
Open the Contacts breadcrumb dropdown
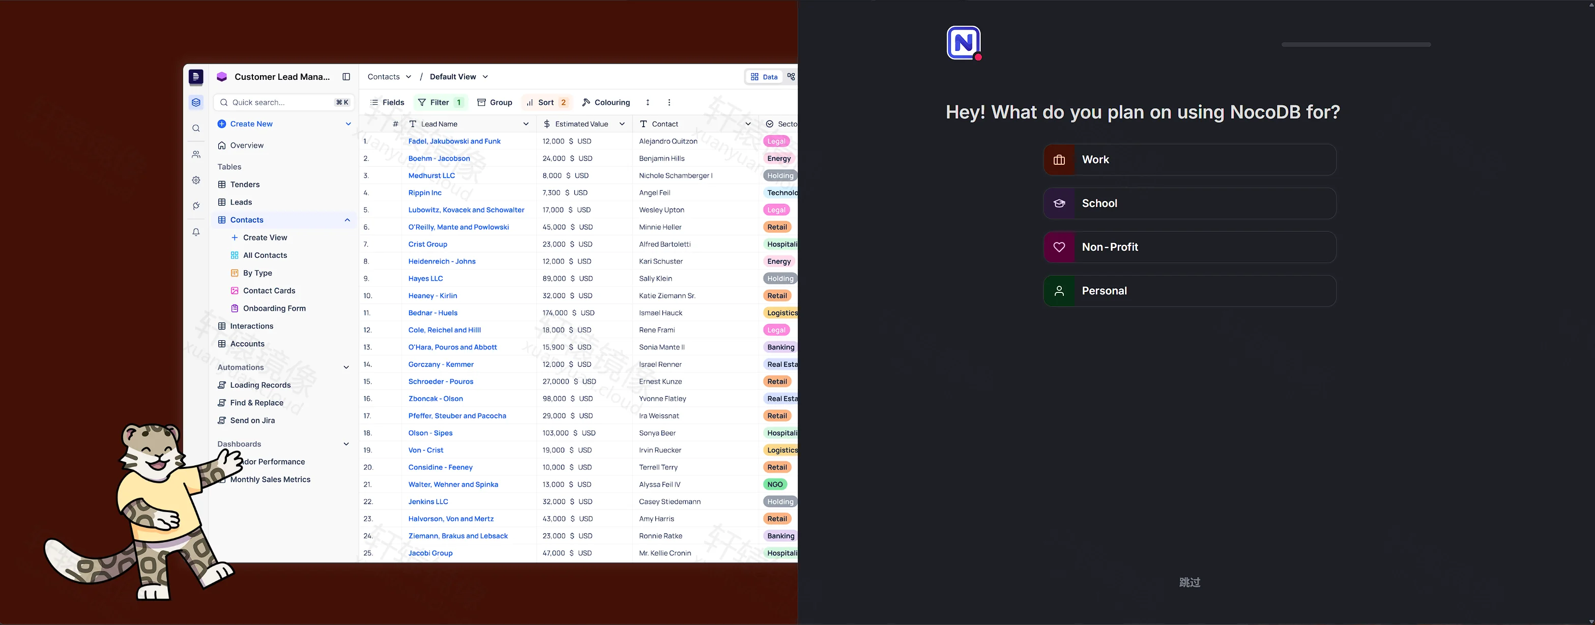click(389, 77)
